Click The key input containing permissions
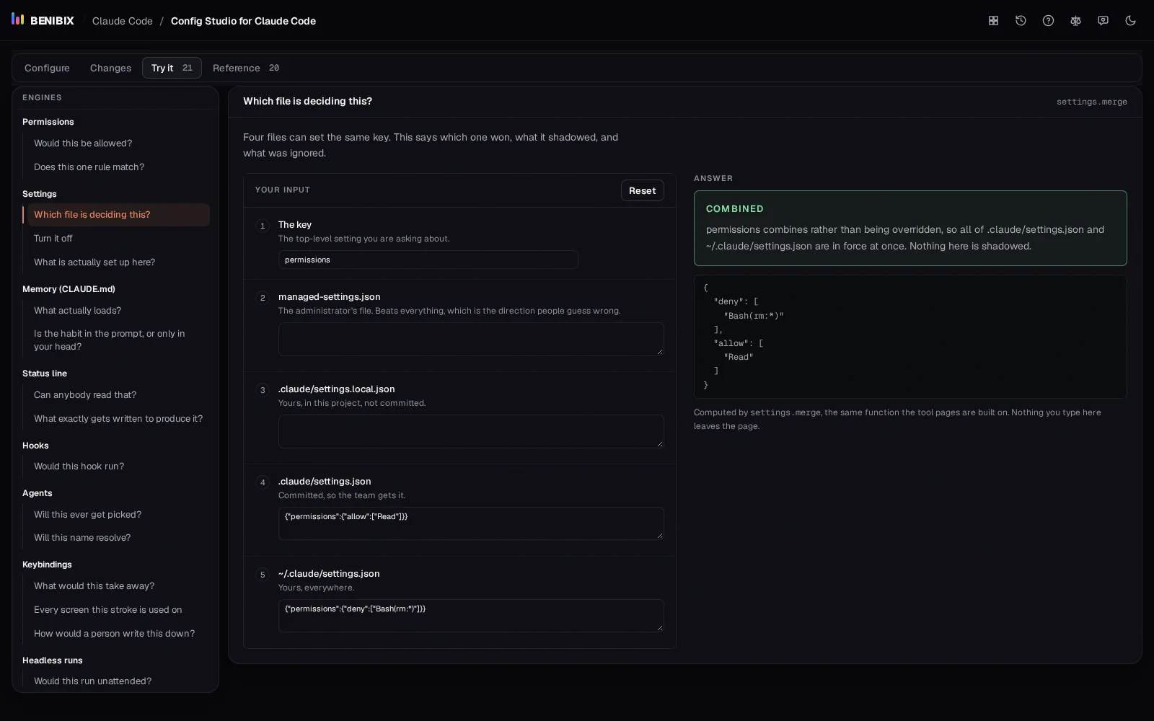This screenshot has width=1154, height=721. click(428, 260)
